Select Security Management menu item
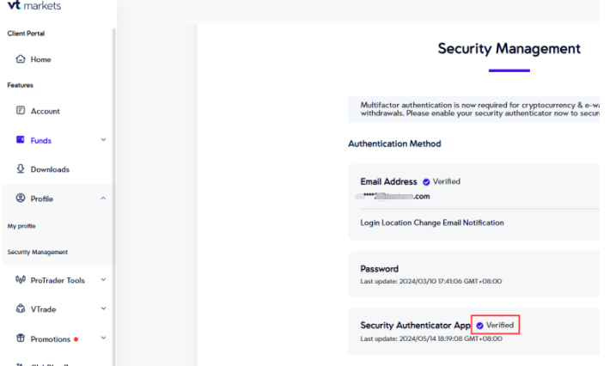The height and width of the screenshot is (366, 616). pyautogui.click(x=37, y=252)
